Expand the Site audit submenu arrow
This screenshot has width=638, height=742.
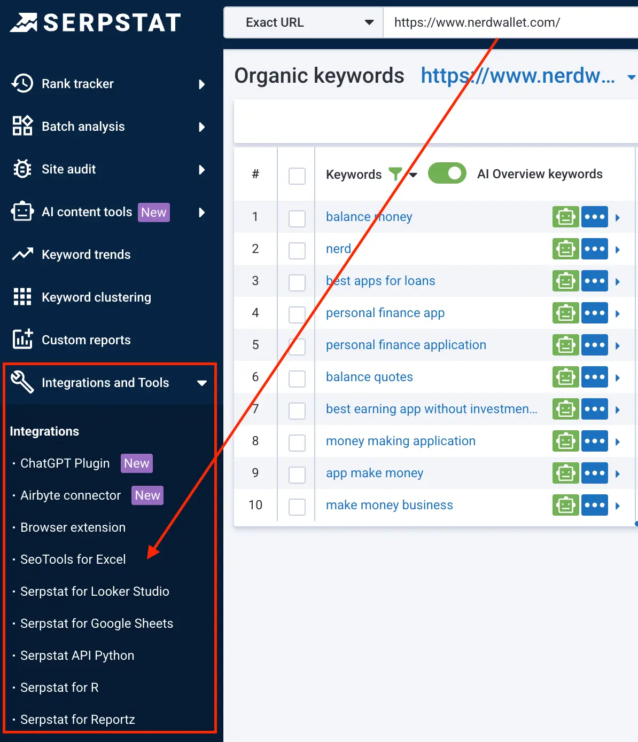[x=202, y=170]
